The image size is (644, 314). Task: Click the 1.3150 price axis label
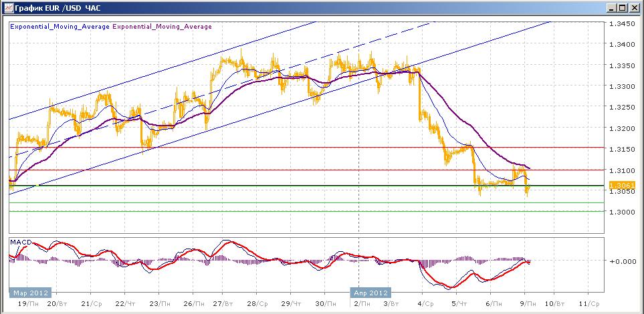[622, 150]
